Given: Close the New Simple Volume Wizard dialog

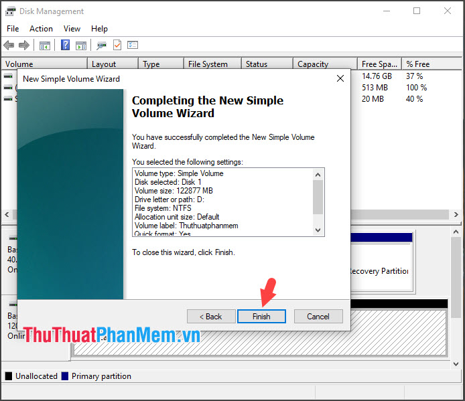Looking at the screenshot, I should [x=340, y=78].
